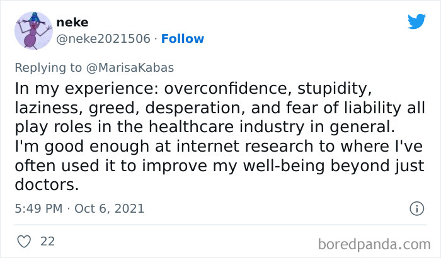Open the @neke2021506 handle link
This screenshot has height=258, width=441.
pos(103,39)
